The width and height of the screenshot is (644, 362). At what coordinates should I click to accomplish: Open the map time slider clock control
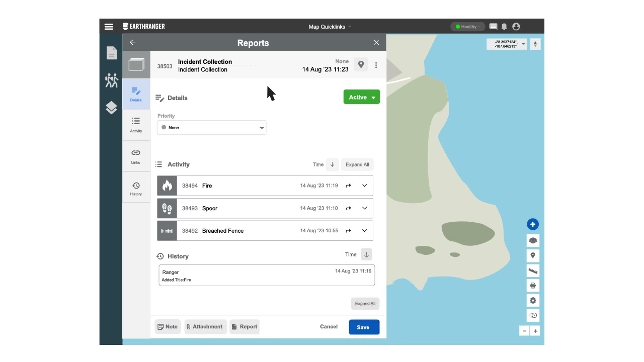coord(533,315)
